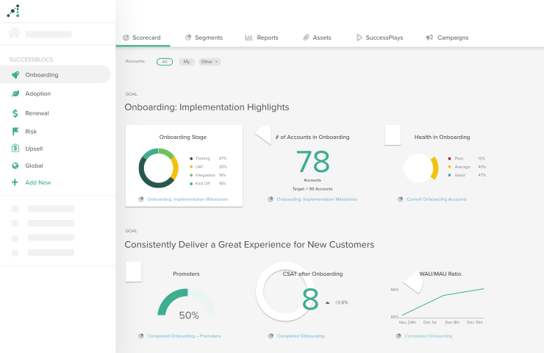Open Risk SuccessBloc
Screen dimensions: 544x353
click(31, 132)
